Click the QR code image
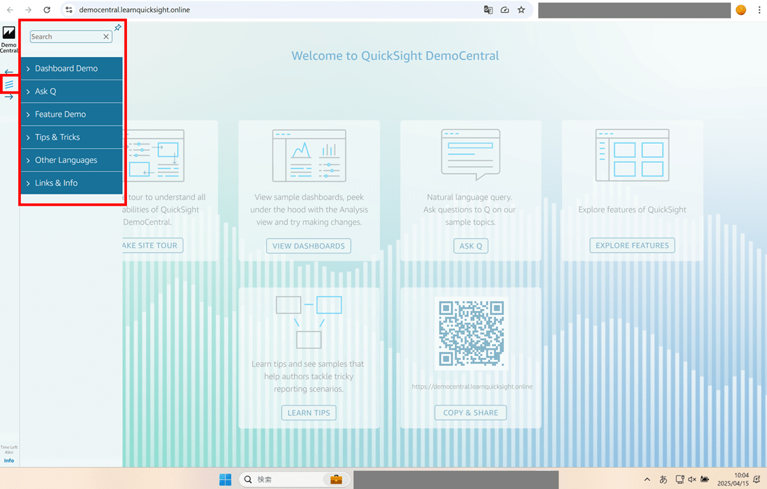767x489 pixels. pyautogui.click(x=471, y=333)
